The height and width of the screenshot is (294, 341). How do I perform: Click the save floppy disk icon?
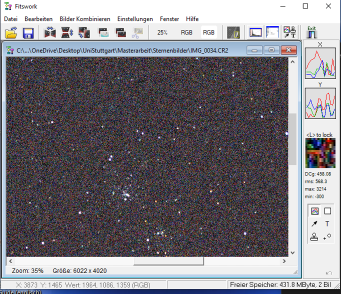pos(28,33)
